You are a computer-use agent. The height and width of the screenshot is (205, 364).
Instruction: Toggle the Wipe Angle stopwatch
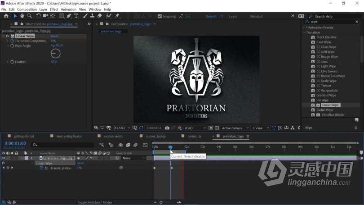tap(12, 46)
